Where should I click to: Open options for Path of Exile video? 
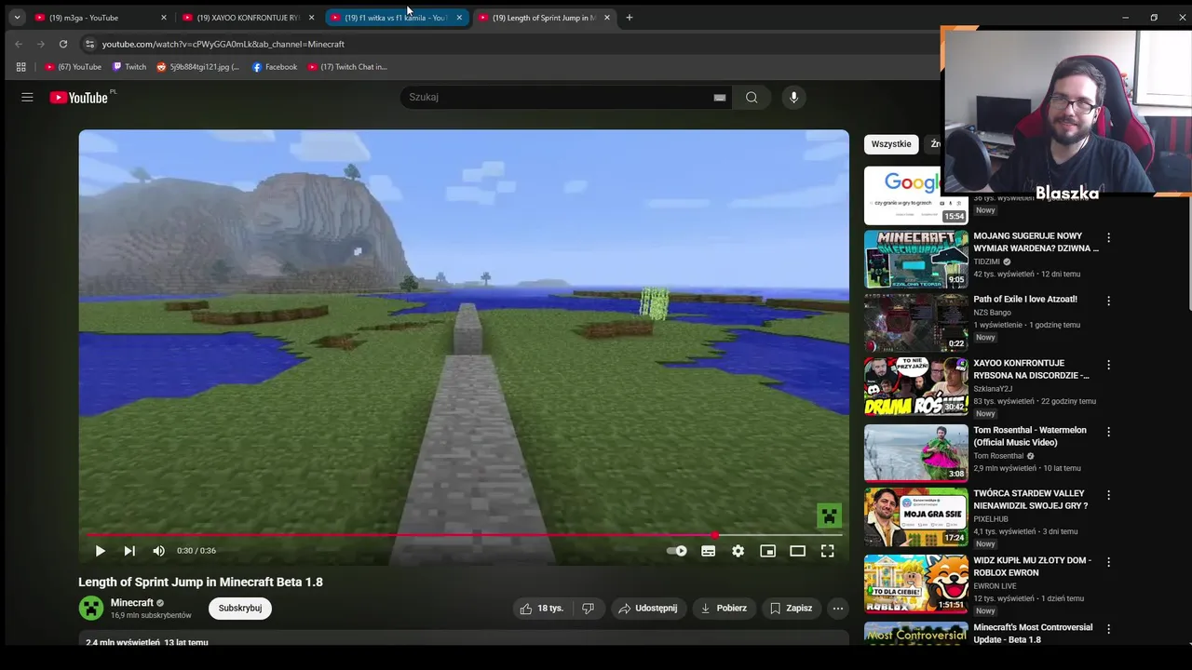pos(1108,301)
